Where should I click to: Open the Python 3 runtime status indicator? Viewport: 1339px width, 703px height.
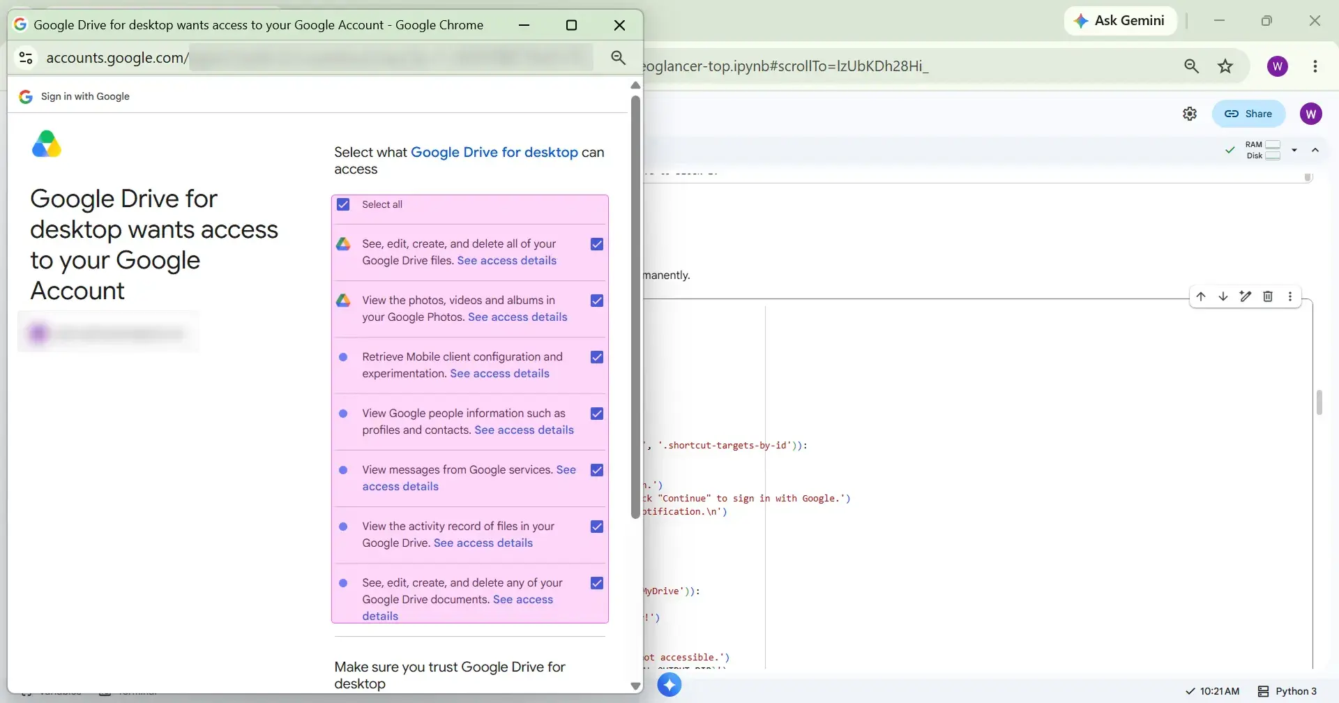coord(1287,691)
